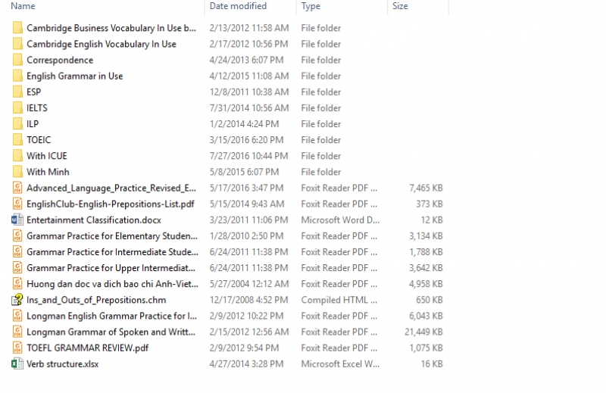
Task: Select the With ICUE folder icon
Action: (17, 156)
